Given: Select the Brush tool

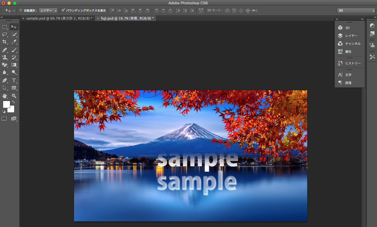Looking at the screenshot, I should point(14,50).
